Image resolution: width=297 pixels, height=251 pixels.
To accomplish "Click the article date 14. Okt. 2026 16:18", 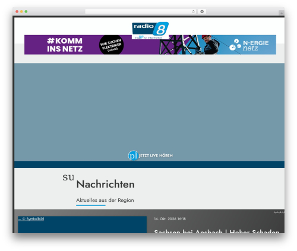I will [x=170, y=219].
